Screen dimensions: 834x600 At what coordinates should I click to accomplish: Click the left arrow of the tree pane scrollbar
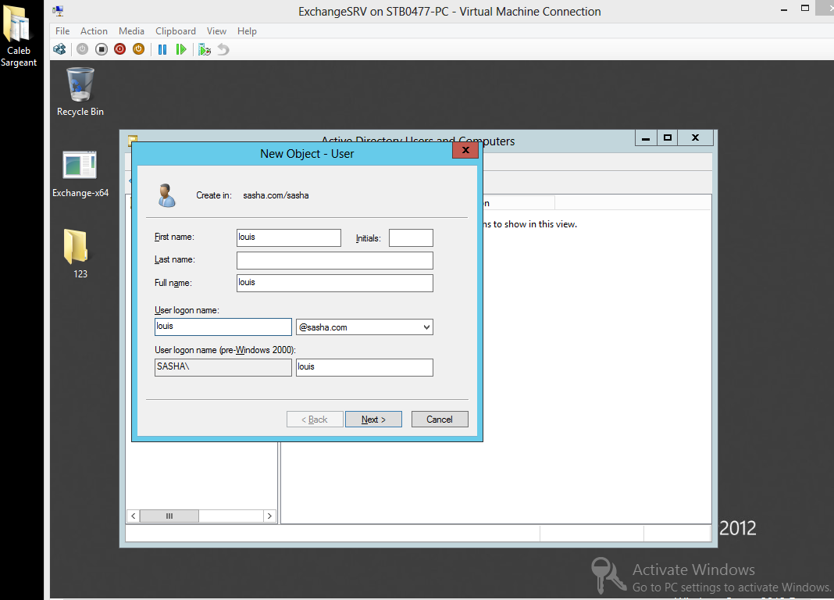pyautogui.click(x=133, y=516)
